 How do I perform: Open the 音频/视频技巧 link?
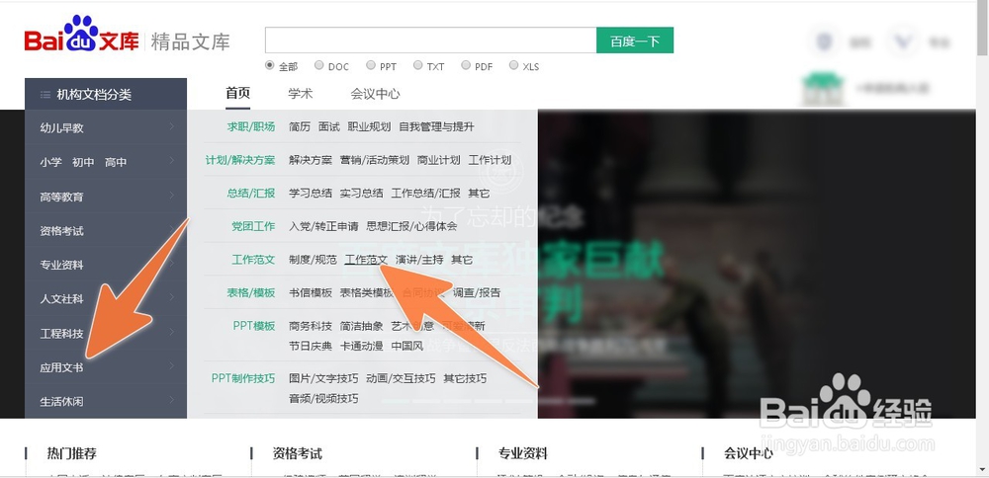[323, 399]
